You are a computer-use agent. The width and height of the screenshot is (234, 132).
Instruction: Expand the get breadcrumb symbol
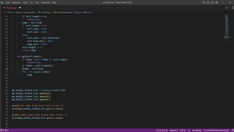click(79, 12)
